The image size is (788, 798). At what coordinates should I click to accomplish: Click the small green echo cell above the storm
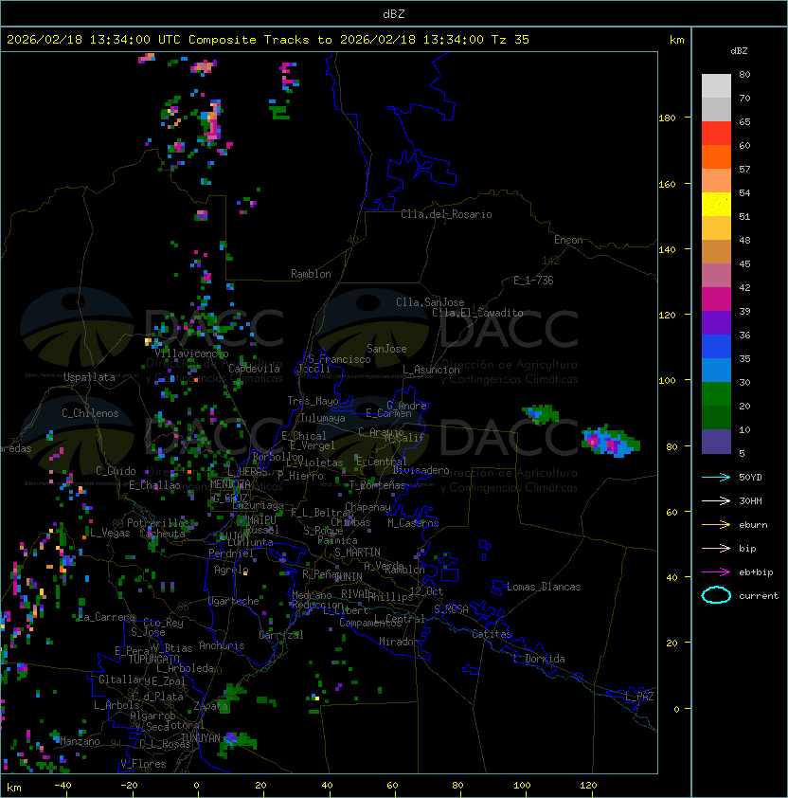pyautogui.click(x=540, y=414)
